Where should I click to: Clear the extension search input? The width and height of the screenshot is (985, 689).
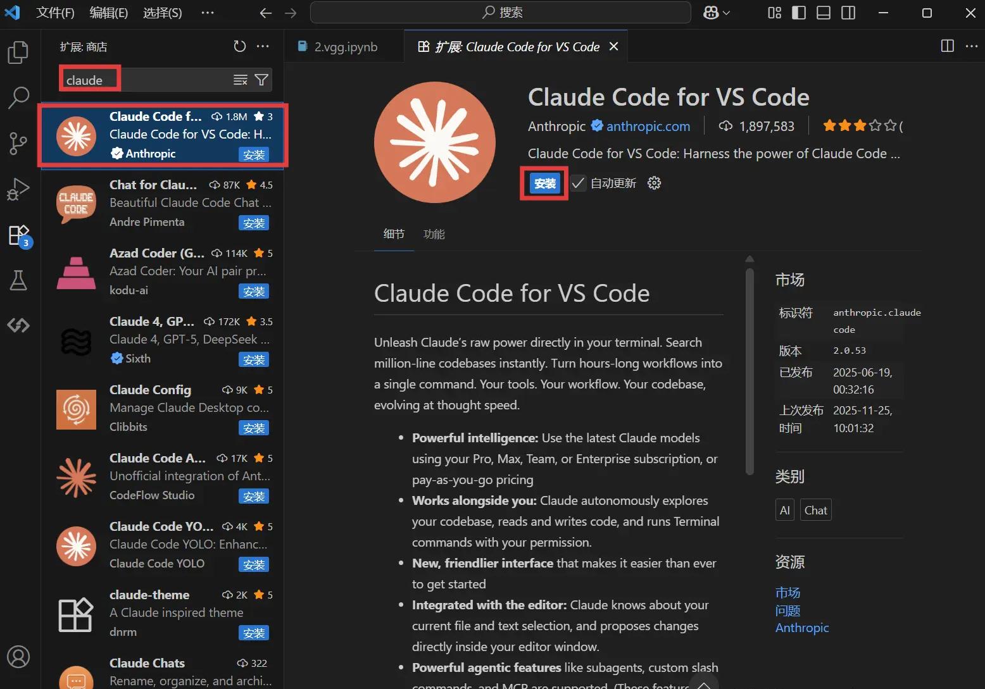coord(240,80)
